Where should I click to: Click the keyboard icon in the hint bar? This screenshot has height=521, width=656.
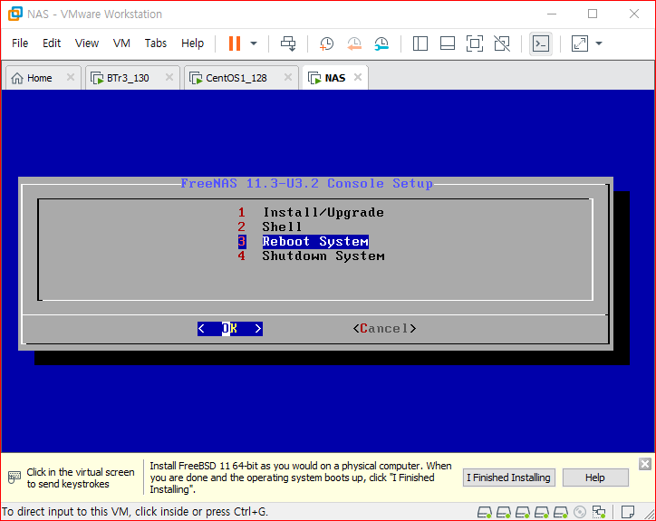pyautogui.click(x=14, y=478)
